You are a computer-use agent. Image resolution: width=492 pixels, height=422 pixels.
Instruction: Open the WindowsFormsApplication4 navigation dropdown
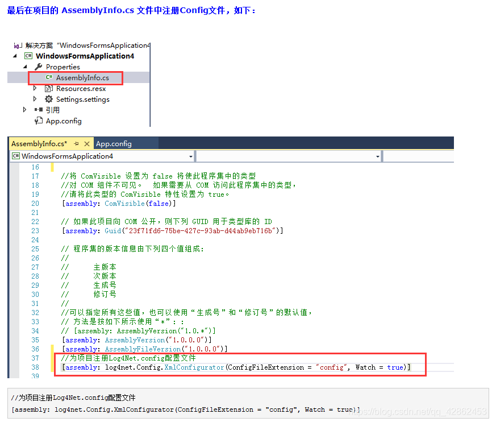(190, 156)
